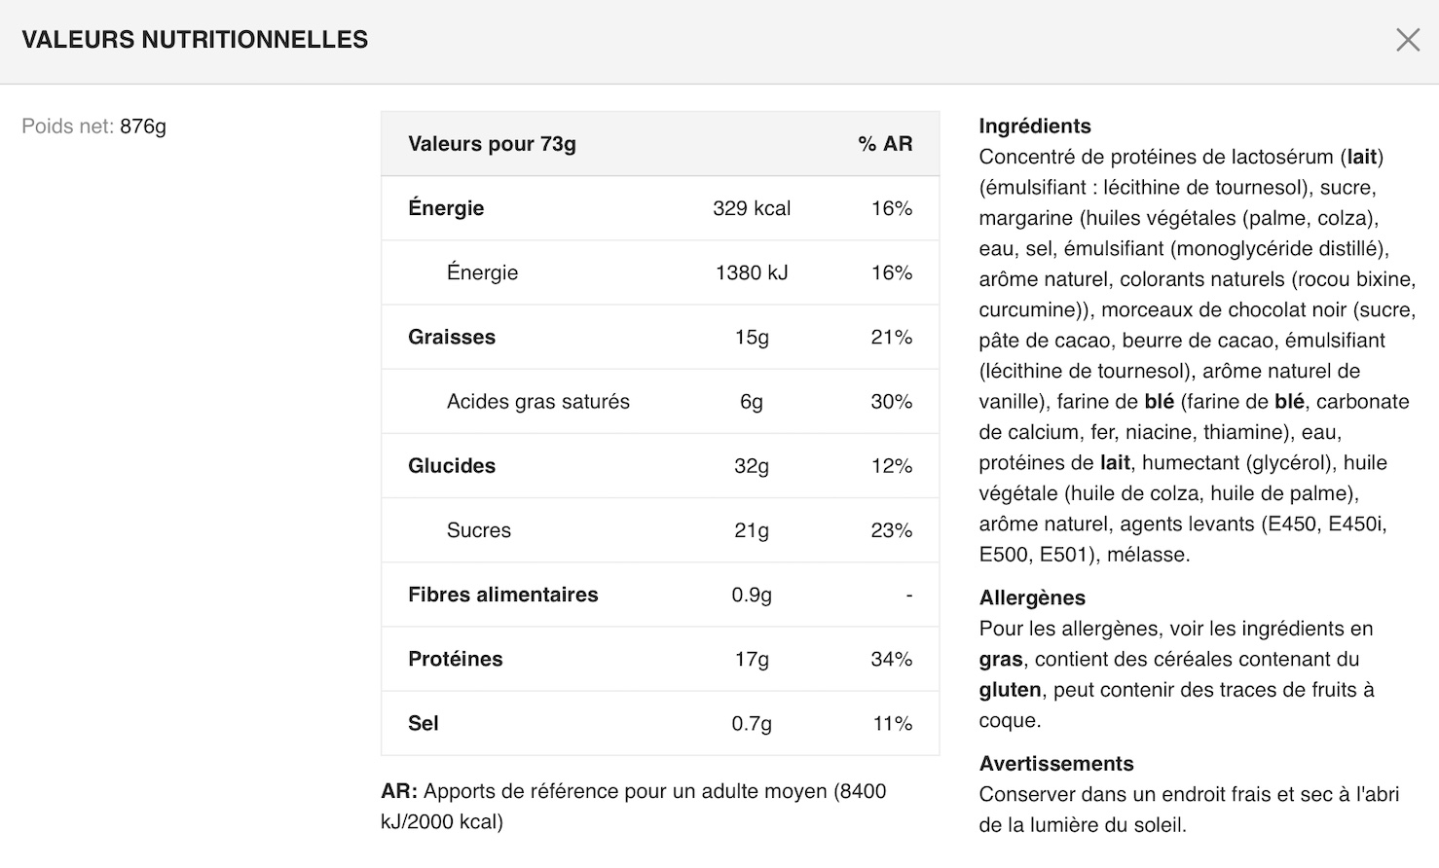Click the AR reference intake footnote
The height and width of the screenshot is (868, 1439).
tap(633, 806)
